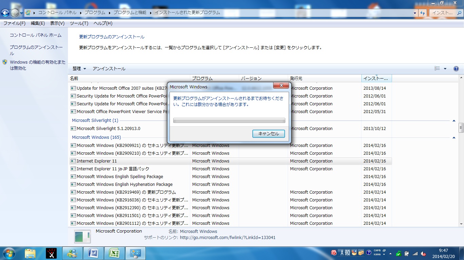
Task: Open the view options dropdown arrow
Action: coord(445,69)
